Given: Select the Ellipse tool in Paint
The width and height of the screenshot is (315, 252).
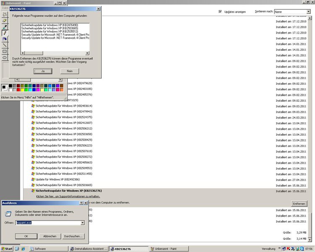Looking at the screenshot, I should tap(5, 58).
